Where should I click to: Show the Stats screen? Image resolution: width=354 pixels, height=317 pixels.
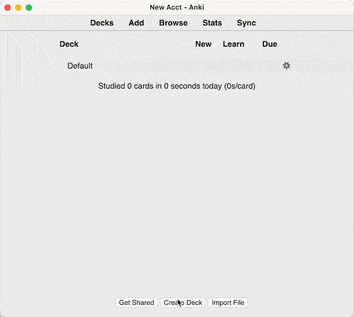pyautogui.click(x=212, y=23)
